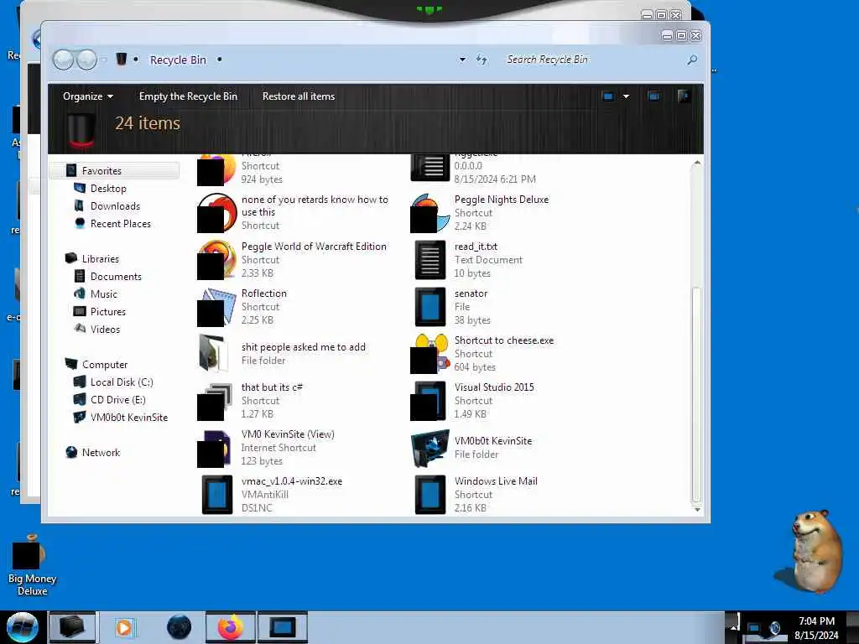Click the Start orb button
Screen dimensions: 859x644
[x=22, y=627]
